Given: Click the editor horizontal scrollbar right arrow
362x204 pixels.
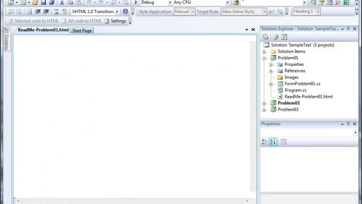Looking at the screenshot, I should pyautogui.click(x=247, y=201).
